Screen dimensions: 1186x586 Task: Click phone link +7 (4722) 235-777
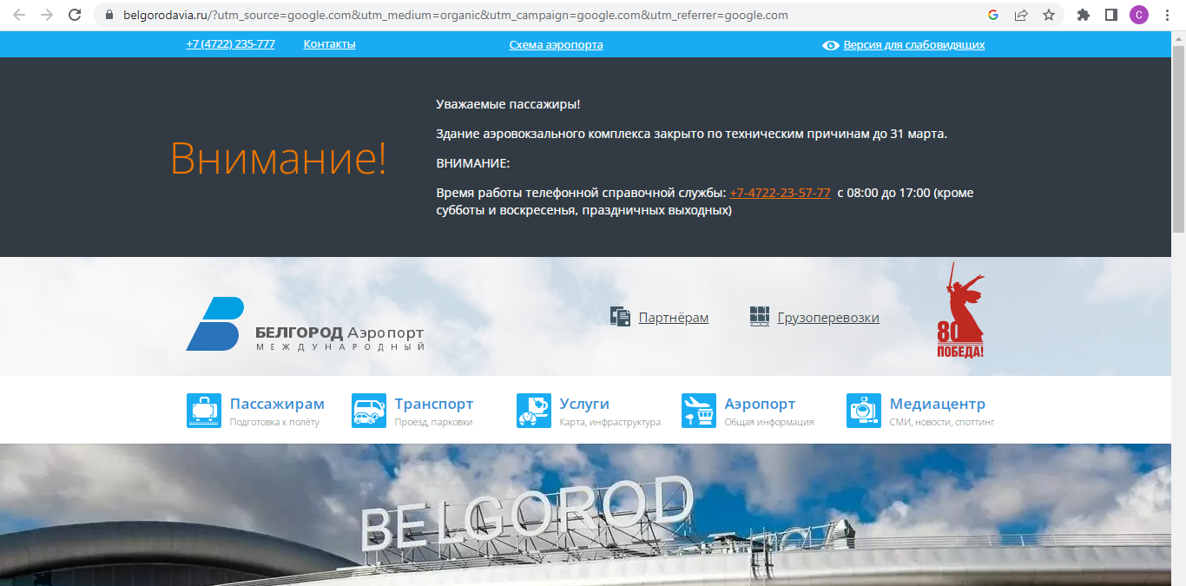click(x=230, y=44)
